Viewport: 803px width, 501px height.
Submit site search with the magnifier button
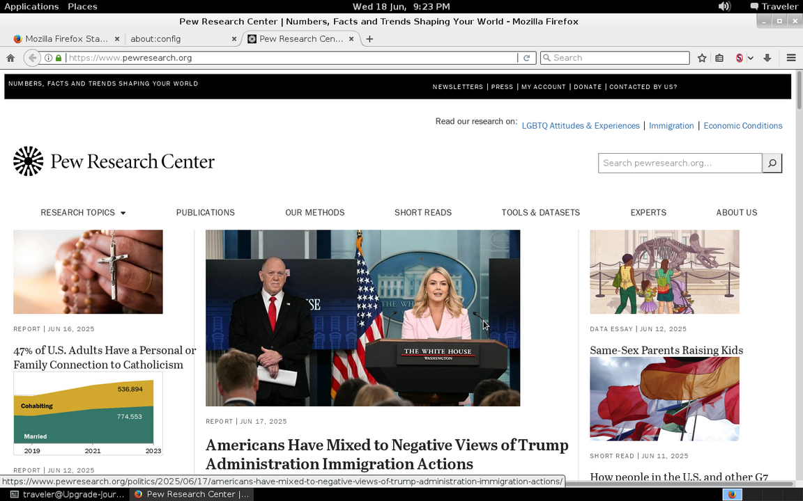pos(772,163)
